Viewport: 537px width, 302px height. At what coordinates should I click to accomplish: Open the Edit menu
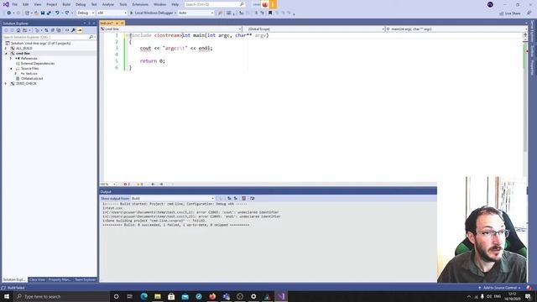pos(26,4)
